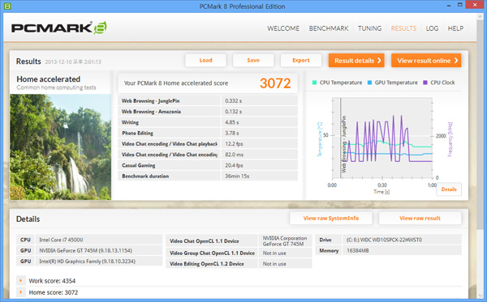This screenshot has width=487, height=302.
Task: Click the CPU Clock purple legend square
Action: (425, 83)
